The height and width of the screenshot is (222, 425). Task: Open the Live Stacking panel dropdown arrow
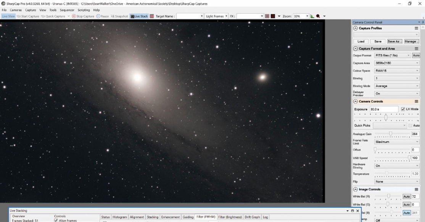(x=348, y=211)
